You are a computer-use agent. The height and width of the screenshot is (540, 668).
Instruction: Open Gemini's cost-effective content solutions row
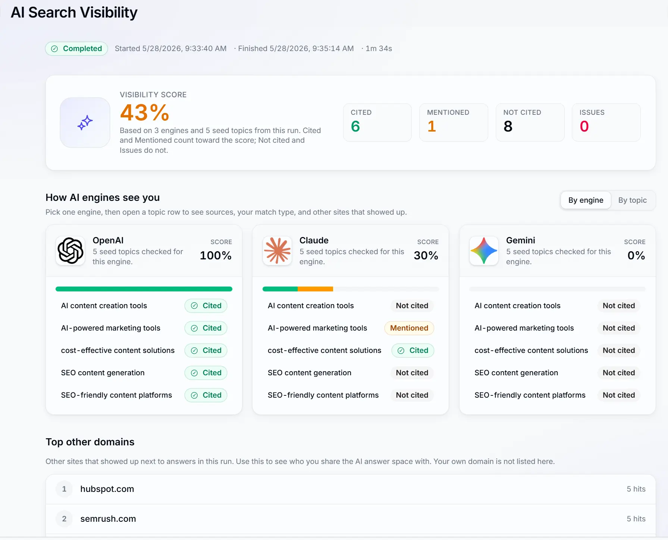tap(557, 350)
